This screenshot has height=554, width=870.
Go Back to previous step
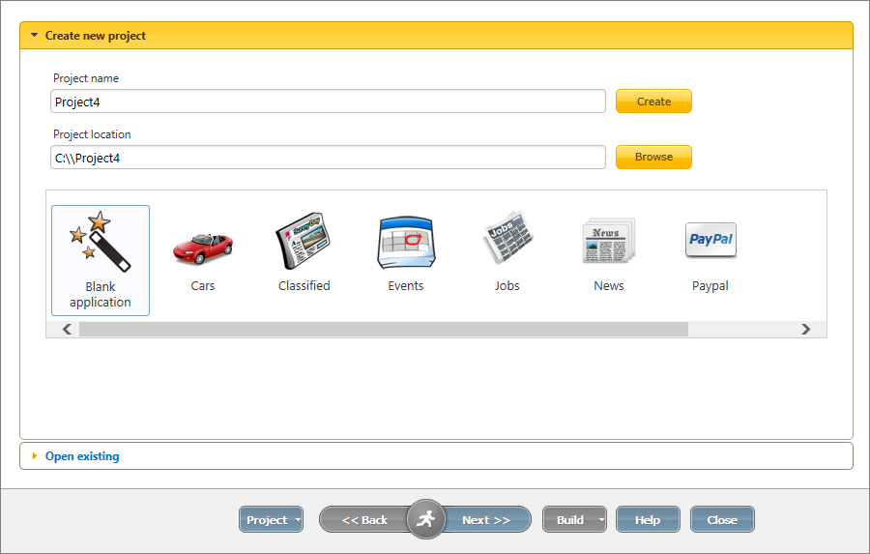pyautogui.click(x=363, y=520)
